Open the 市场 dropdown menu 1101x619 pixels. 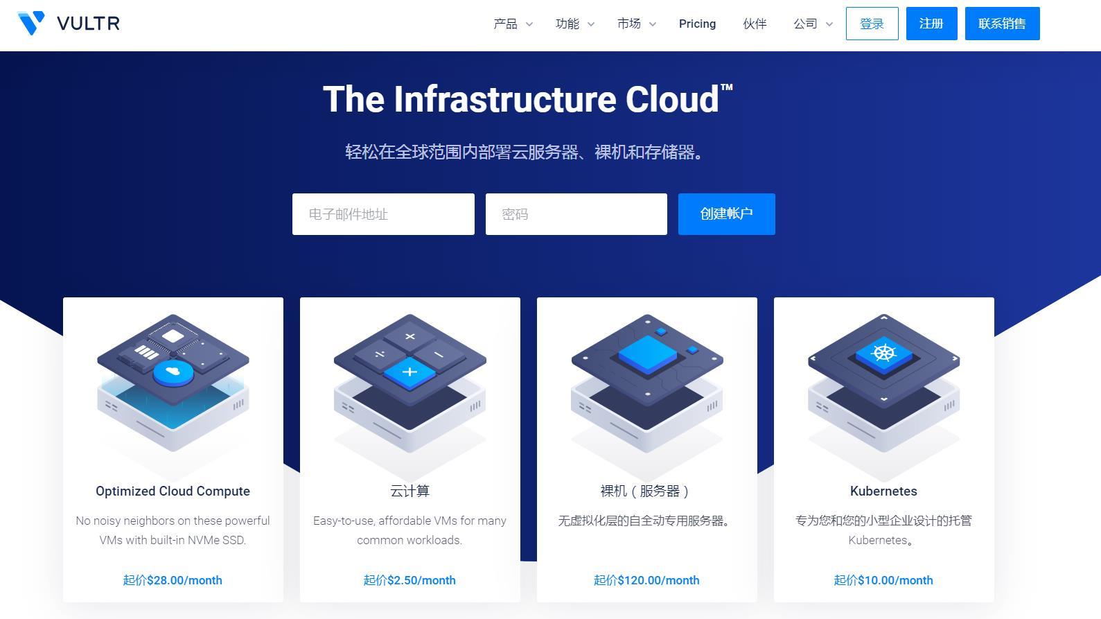click(636, 24)
